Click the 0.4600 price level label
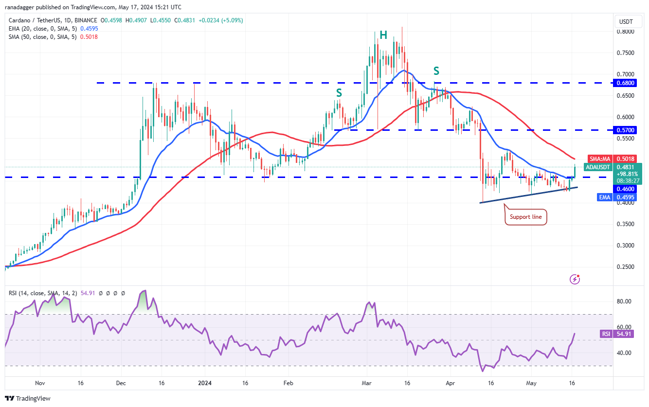 [x=627, y=189]
